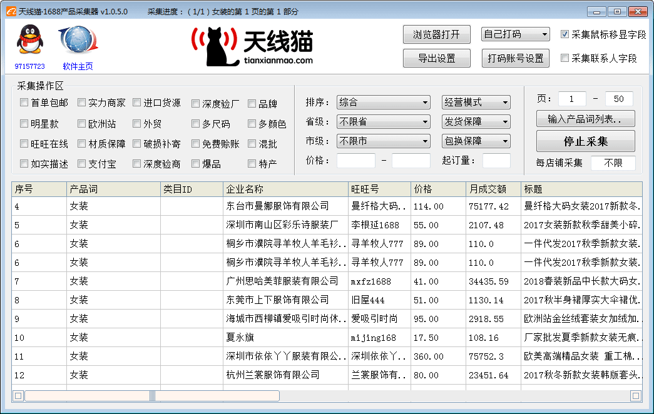654x414 pixels.
Task: Click the end page field showing 50
Action: [x=619, y=99]
